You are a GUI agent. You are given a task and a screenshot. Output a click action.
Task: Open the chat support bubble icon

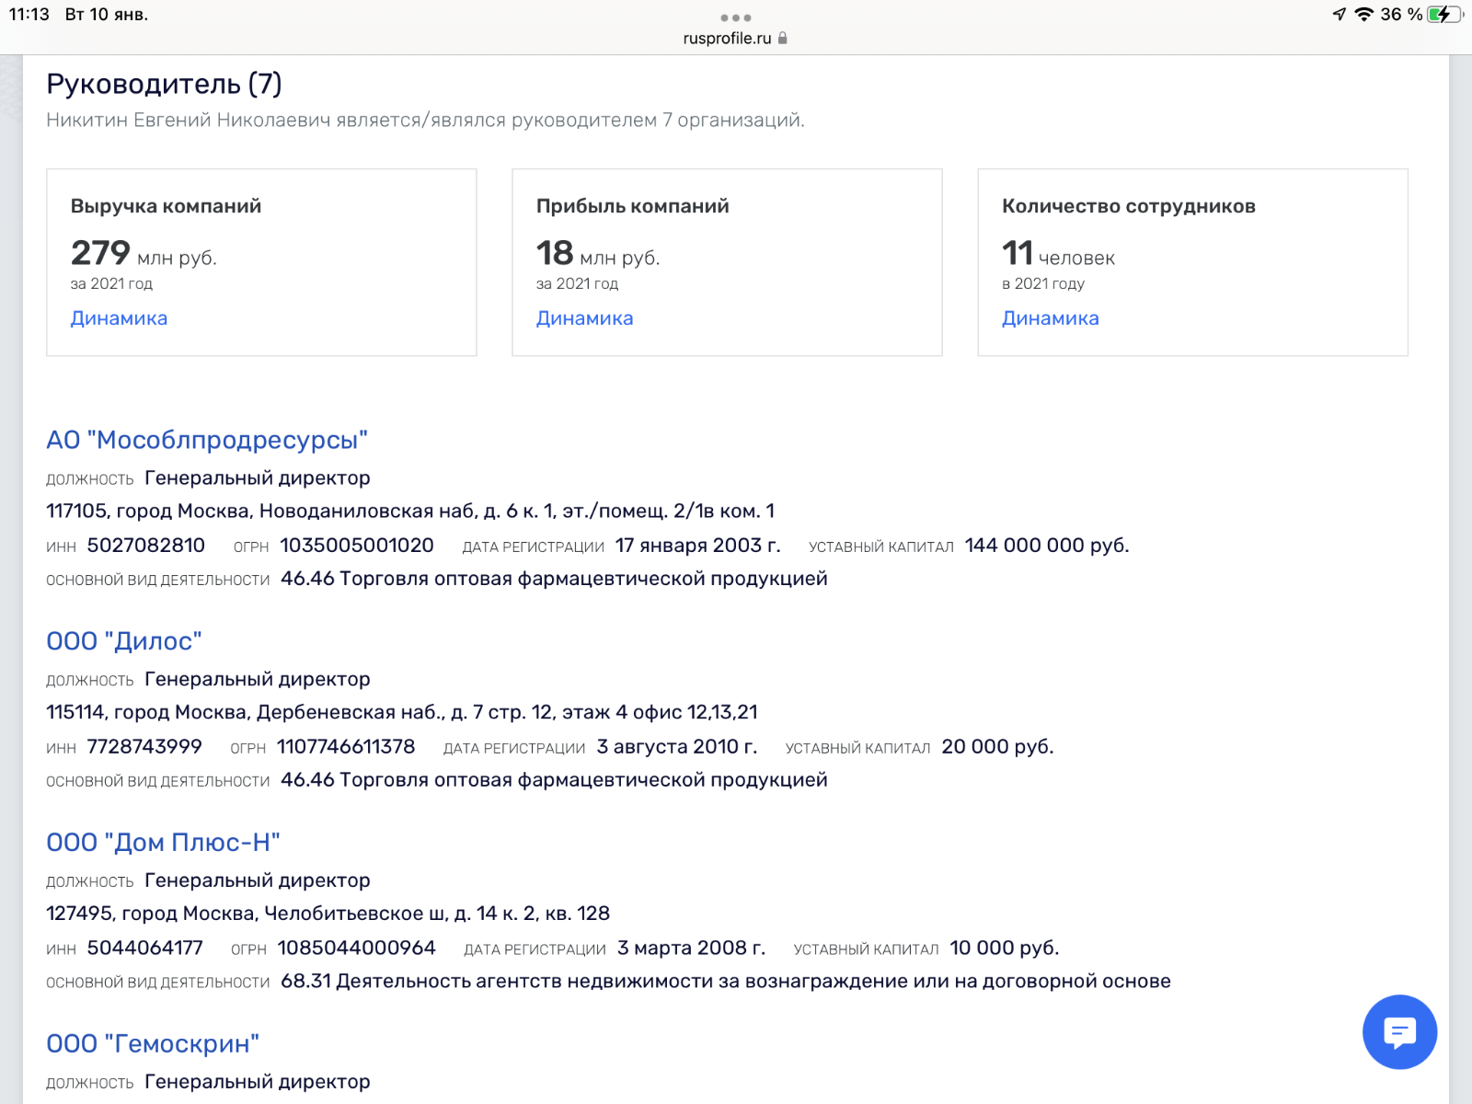pos(1399,1031)
